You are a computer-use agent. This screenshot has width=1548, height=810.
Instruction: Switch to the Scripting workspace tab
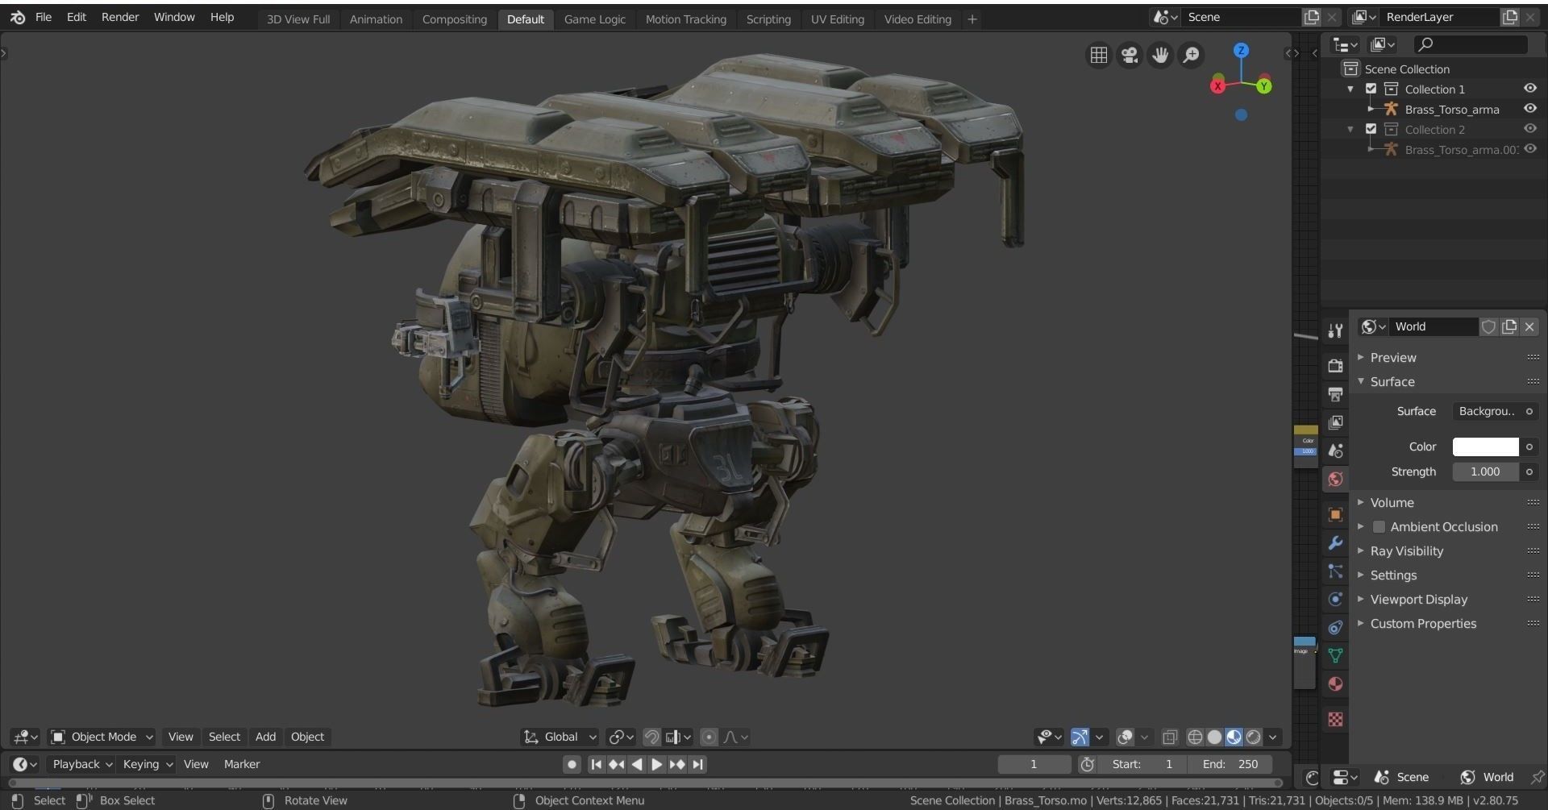click(768, 19)
